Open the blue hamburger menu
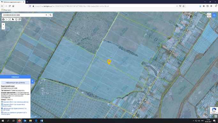 point(214,15)
